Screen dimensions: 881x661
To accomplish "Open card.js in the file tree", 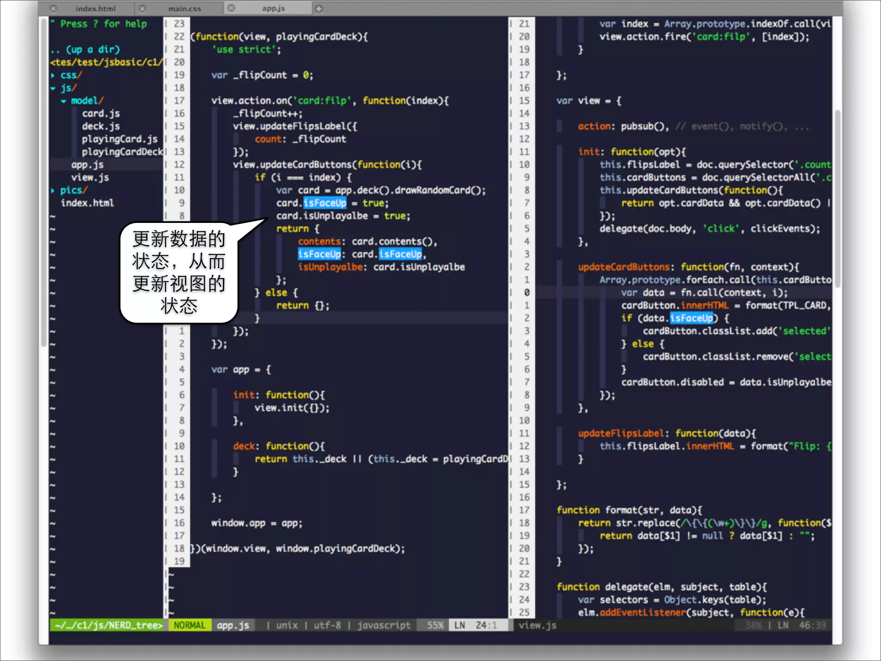I will coord(101,114).
